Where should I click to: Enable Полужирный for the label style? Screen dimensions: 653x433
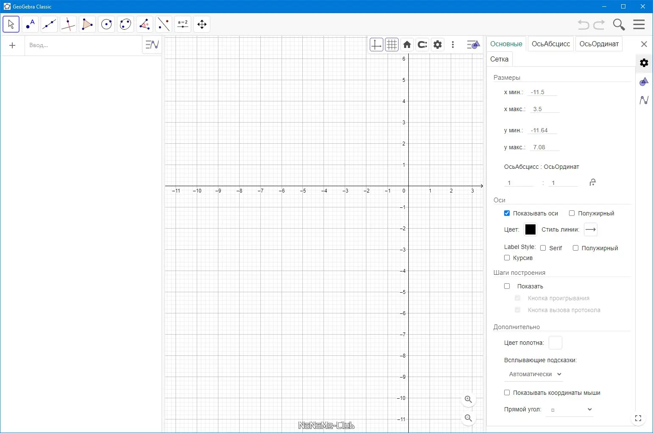(575, 248)
